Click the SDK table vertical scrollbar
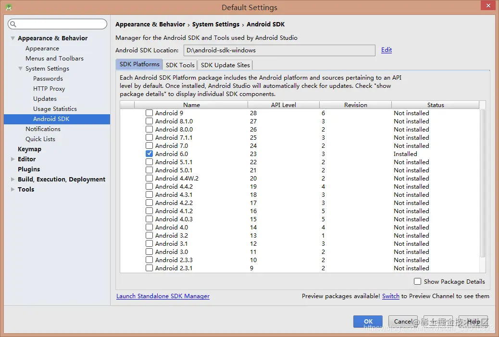This screenshot has height=337, width=499. 483,183
